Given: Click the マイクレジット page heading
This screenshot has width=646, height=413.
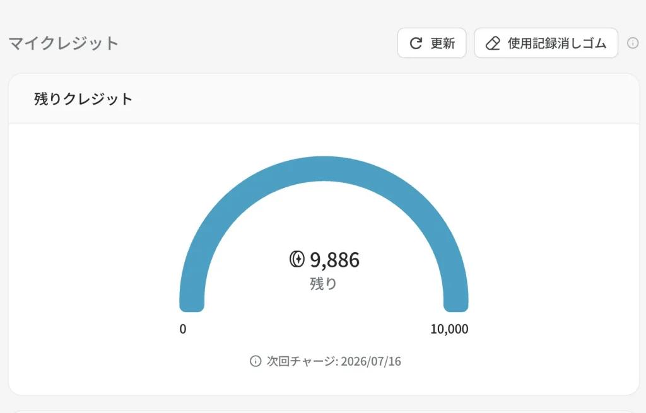Looking at the screenshot, I should tap(64, 44).
